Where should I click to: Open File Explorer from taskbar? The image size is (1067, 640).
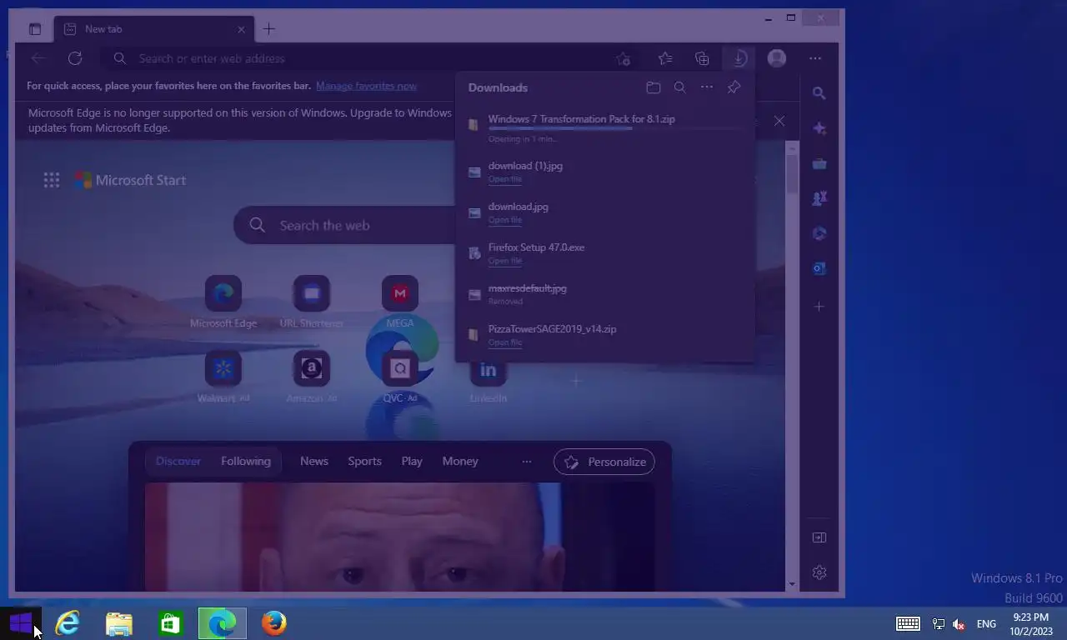[x=119, y=622]
